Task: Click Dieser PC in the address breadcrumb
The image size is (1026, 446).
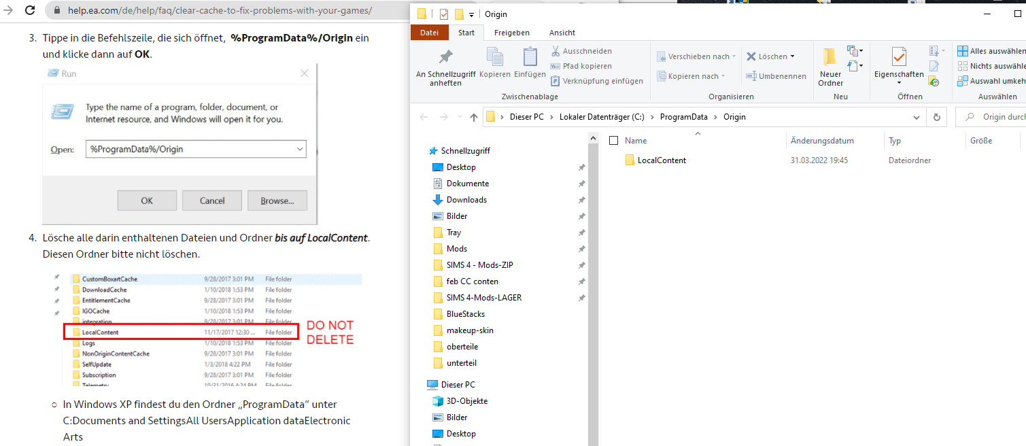Action: 527,117
